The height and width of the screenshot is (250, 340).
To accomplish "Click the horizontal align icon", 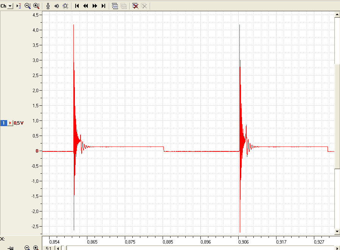I will [x=57, y=6].
